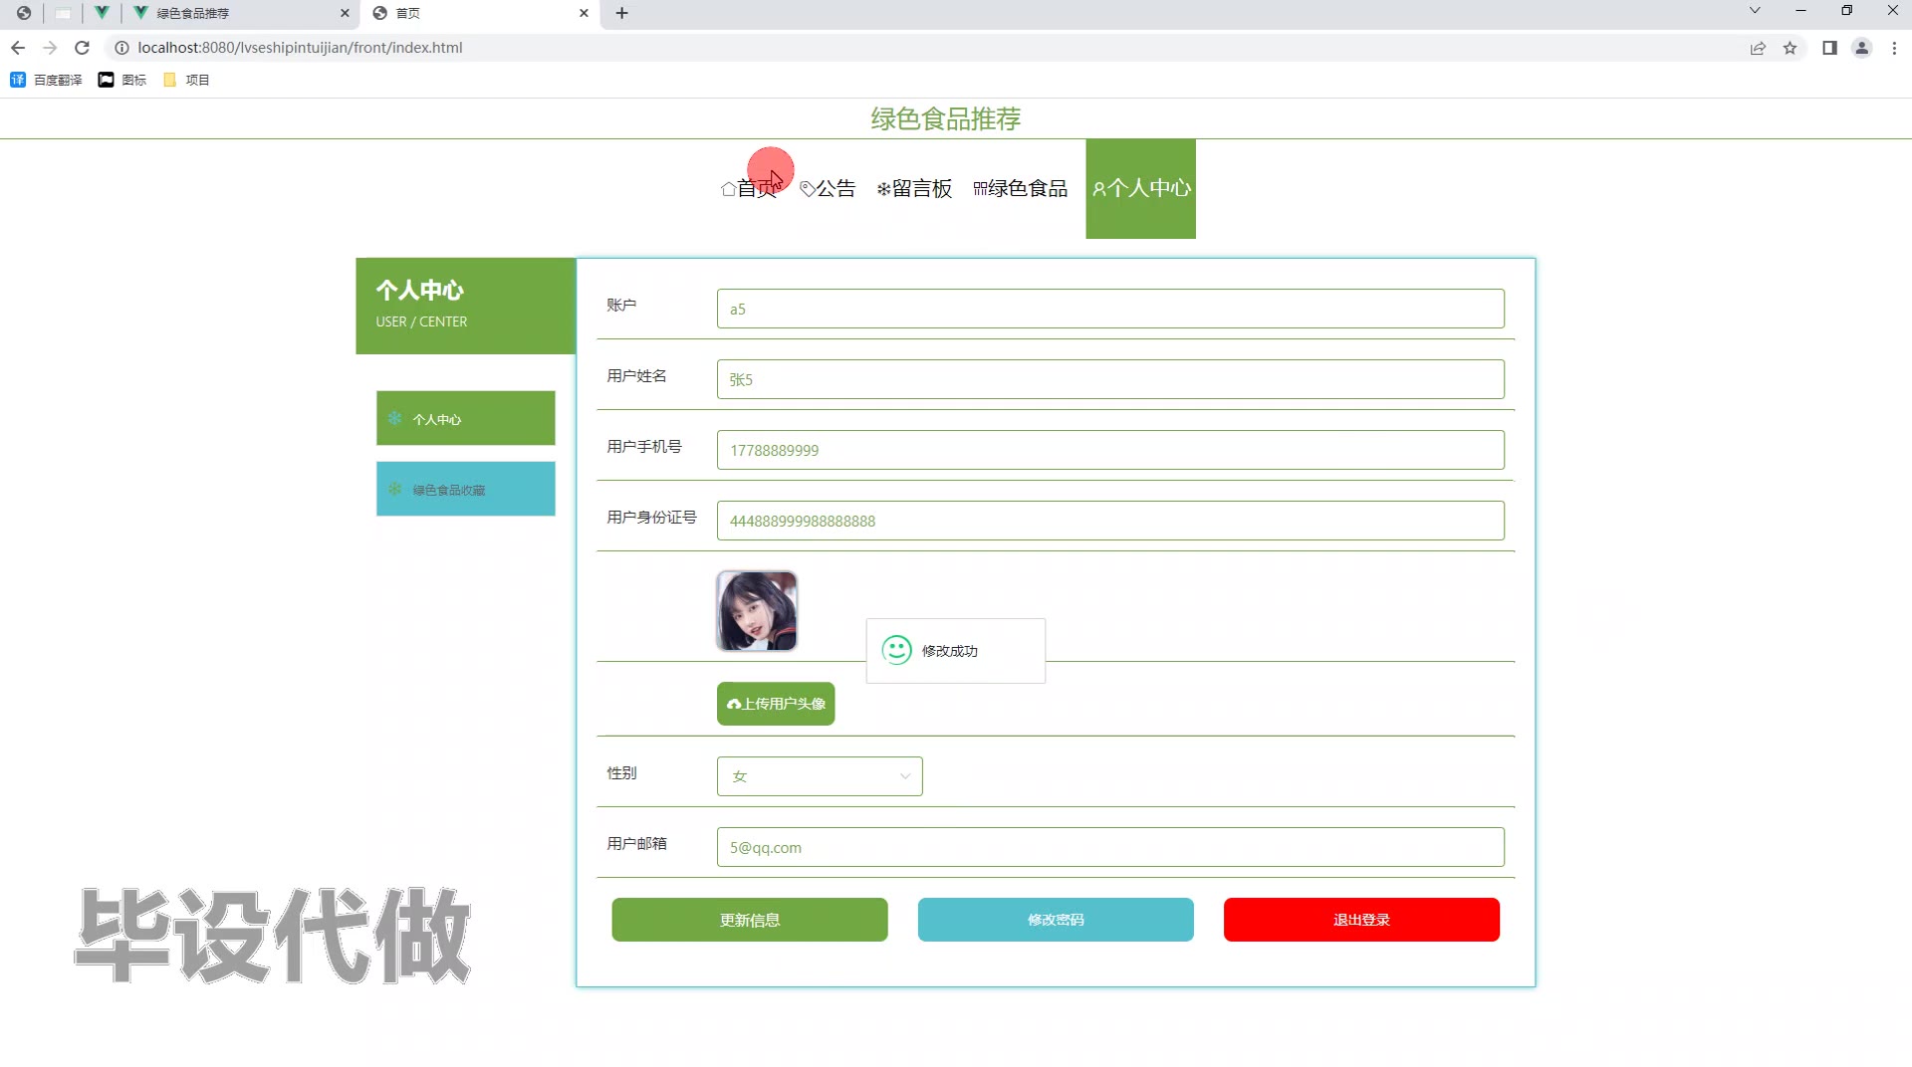
Task: View site information icon in address bar
Action: [121, 48]
